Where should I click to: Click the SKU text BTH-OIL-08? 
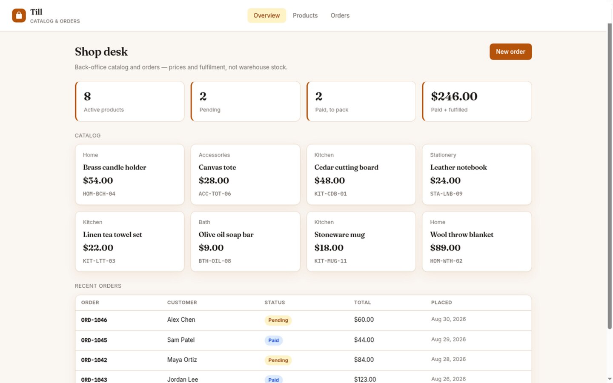215,261
